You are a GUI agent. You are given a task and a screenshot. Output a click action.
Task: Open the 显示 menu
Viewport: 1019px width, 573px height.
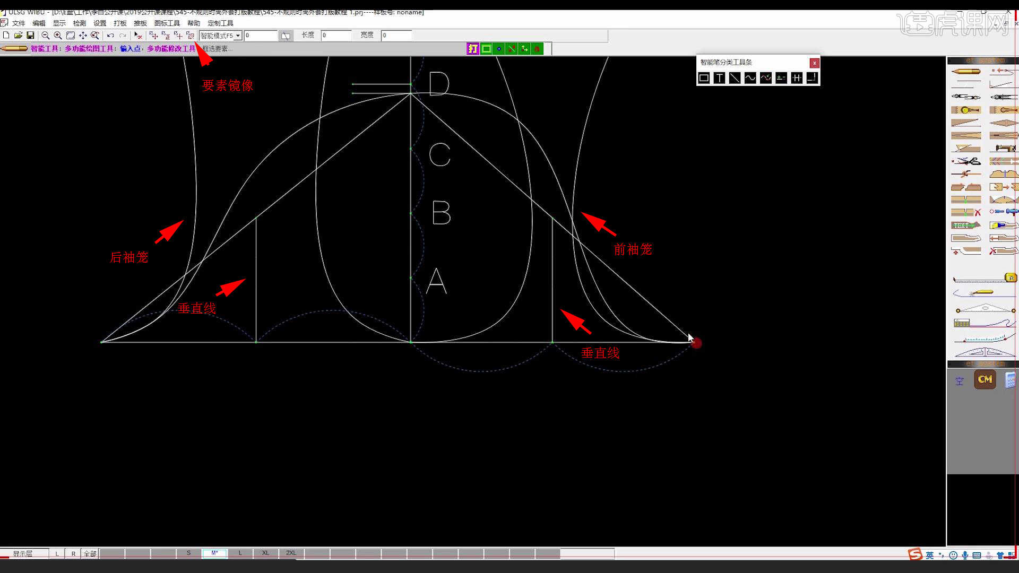(x=59, y=23)
